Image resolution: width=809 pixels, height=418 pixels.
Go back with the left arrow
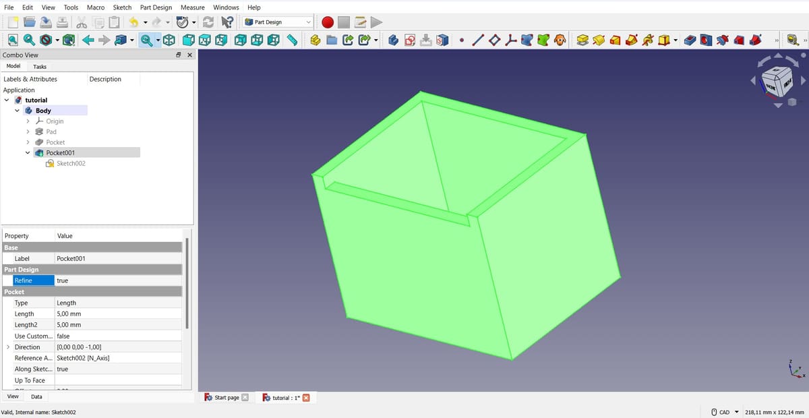click(88, 40)
